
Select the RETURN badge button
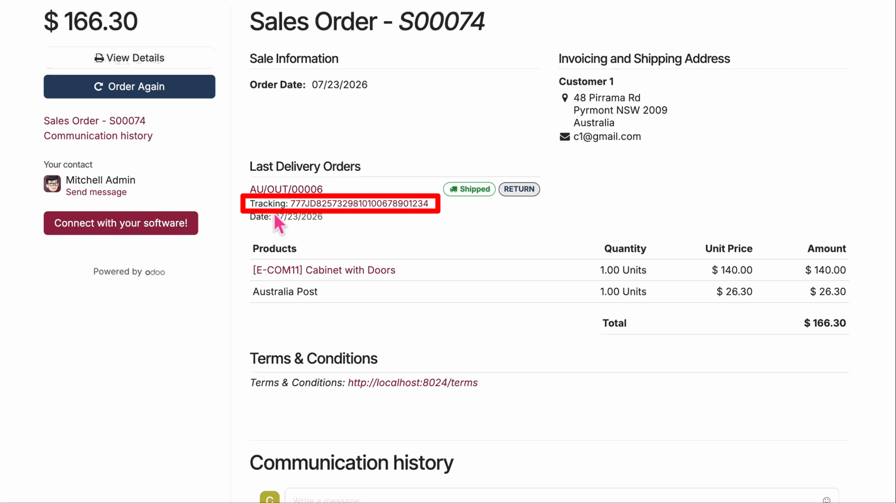tap(519, 189)
